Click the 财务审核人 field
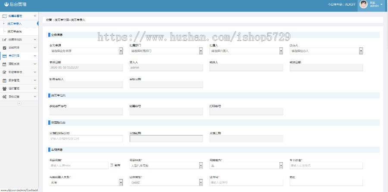The height and width of the screenshot is (192, 388). click(x=86, y=85)
